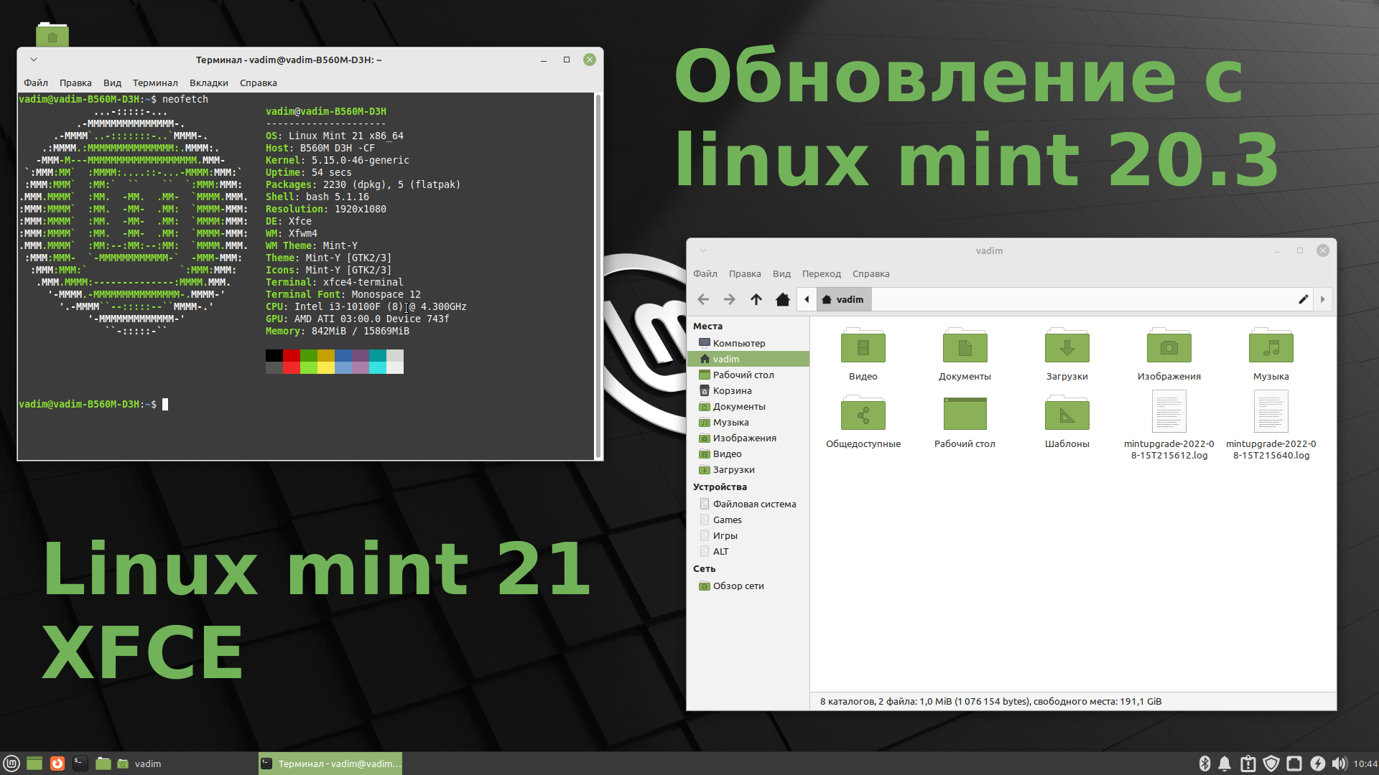Go up one directory using the up arrow
Image resolution: width=1379 pixels, height=775 pixels.
(x=756, y=299)
